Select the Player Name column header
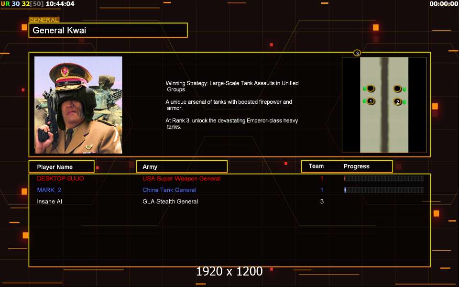 coord(62,166)
